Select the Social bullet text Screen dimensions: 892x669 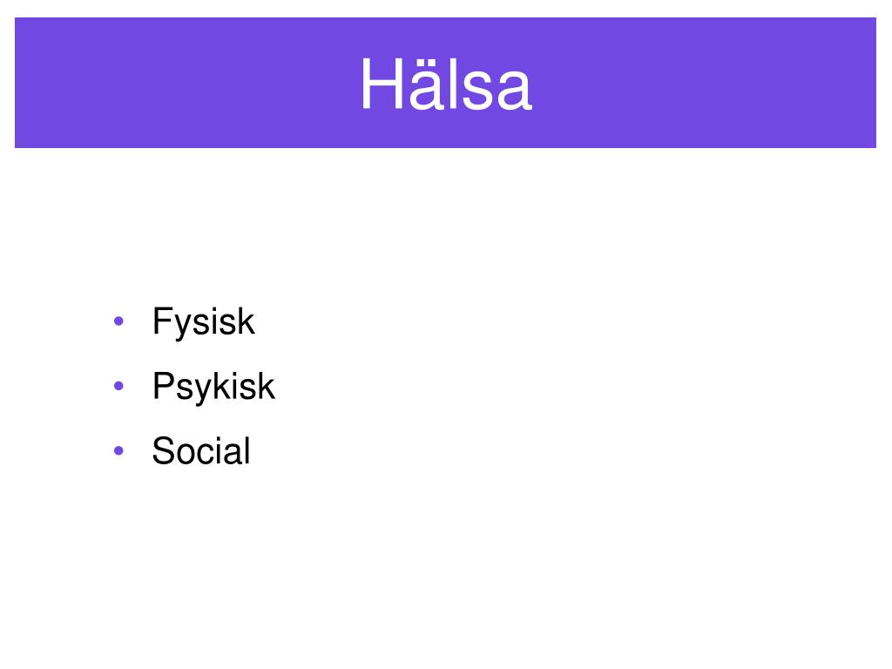(201, 451)
